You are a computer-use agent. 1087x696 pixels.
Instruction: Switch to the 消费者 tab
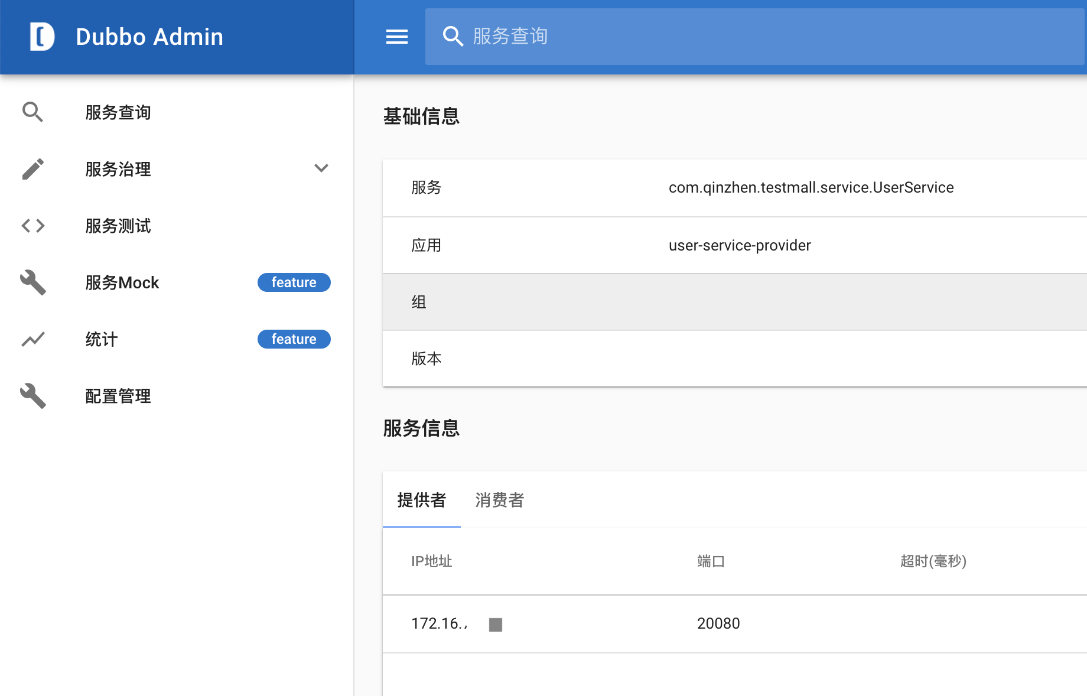(500, 500)
